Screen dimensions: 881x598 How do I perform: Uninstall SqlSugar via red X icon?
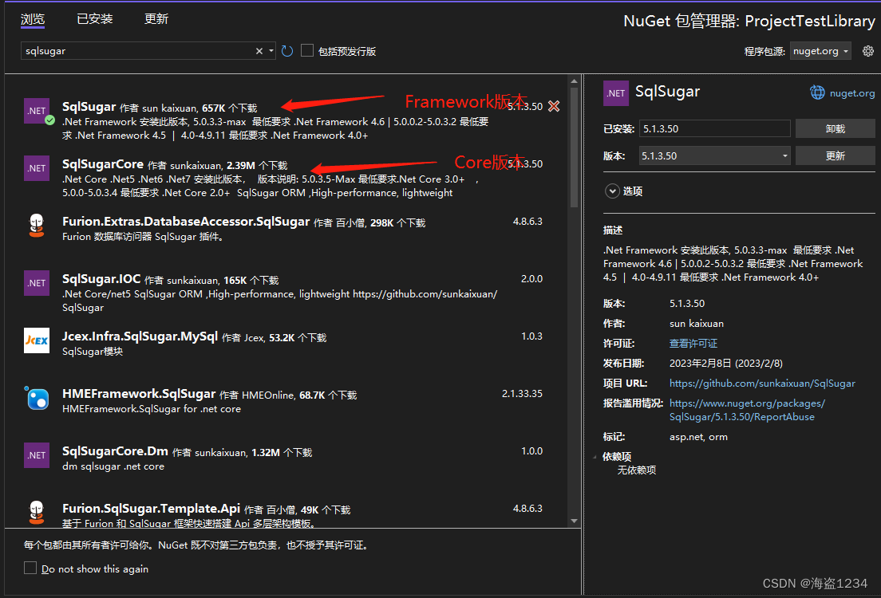tap(554, 106)
